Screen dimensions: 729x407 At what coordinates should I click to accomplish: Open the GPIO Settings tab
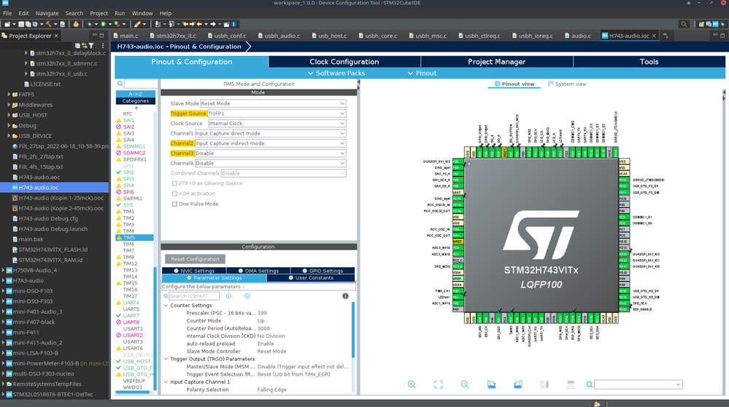click(x=323, y=271)
